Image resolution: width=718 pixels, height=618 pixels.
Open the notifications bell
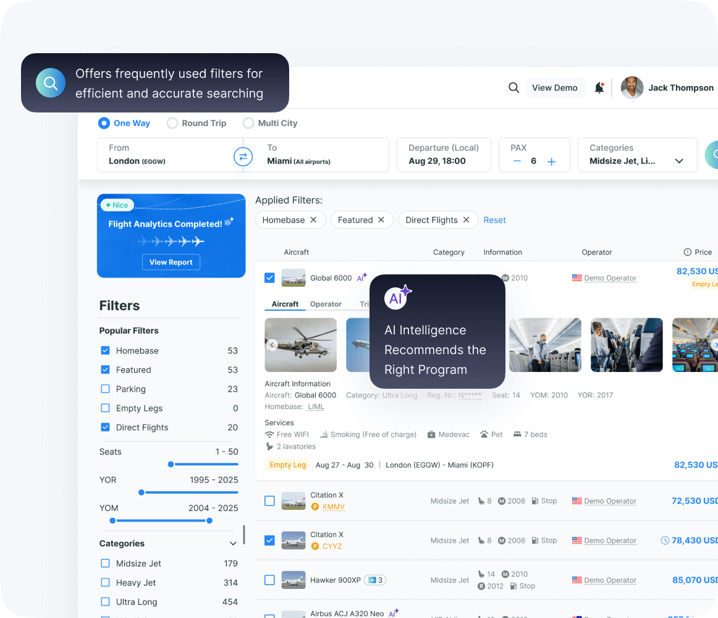point(599,88)
